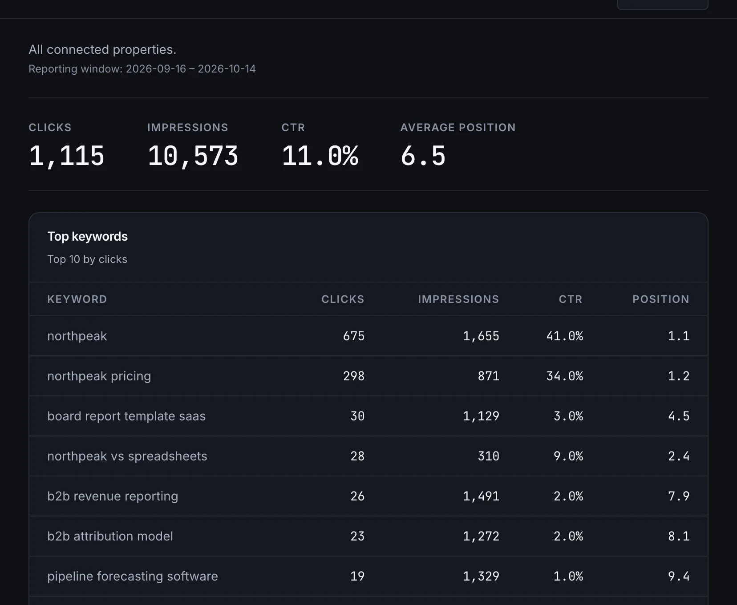
Task: Click the 4.5 position cell
Action: pos(679,416)
